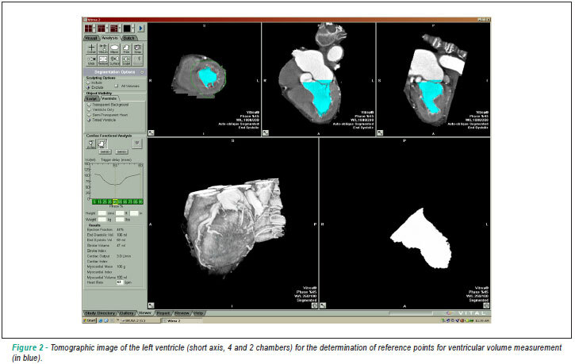Maximize the short axis view via corner icon
This screenshot has width=575, height=364.
(x=151, y=132)
